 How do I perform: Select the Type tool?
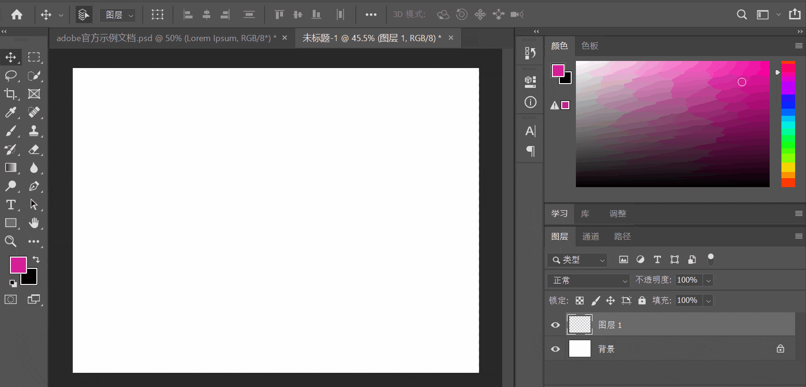(10, 205)
